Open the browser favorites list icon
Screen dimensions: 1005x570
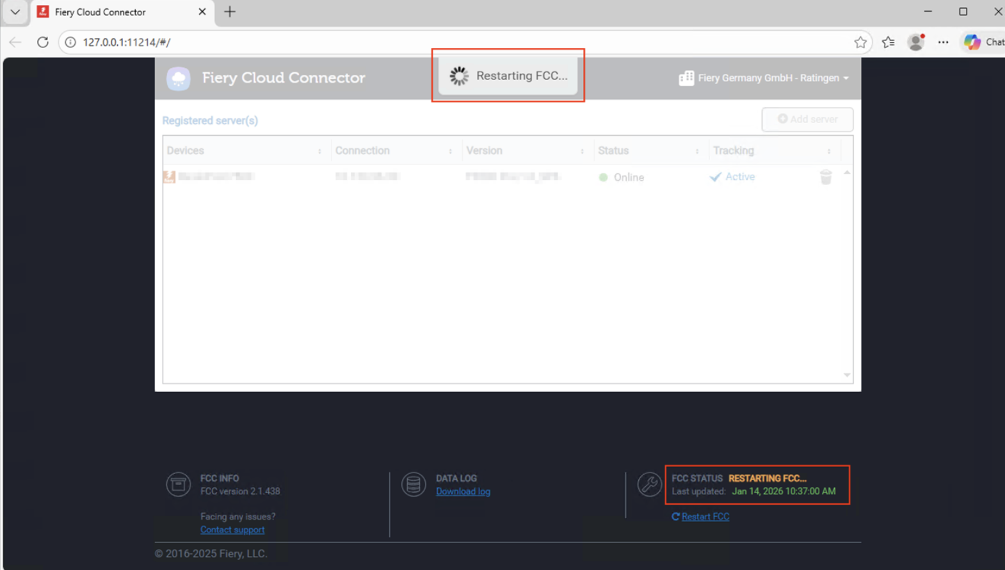[888, 42]
